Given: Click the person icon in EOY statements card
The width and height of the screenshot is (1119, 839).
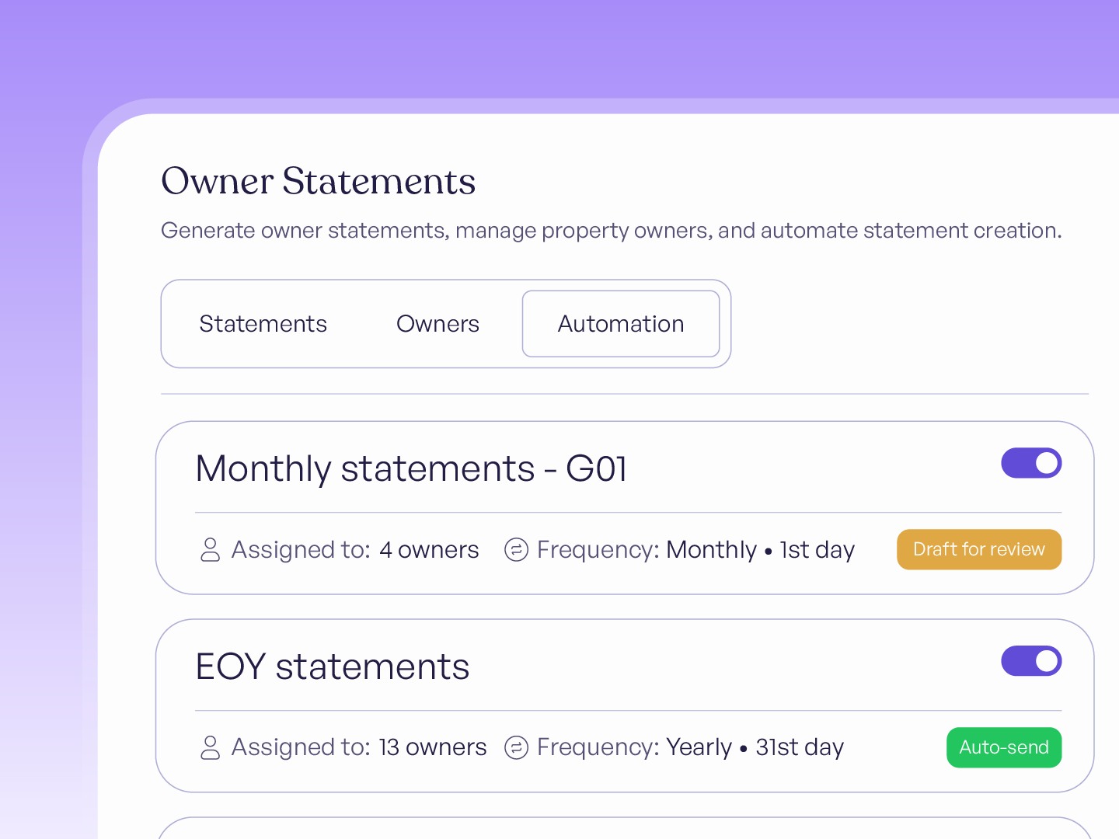Looking at the screenshot, I should (210, 747).
